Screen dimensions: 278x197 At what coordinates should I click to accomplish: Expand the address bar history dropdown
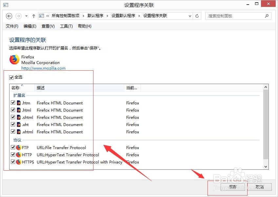point(190,16)
